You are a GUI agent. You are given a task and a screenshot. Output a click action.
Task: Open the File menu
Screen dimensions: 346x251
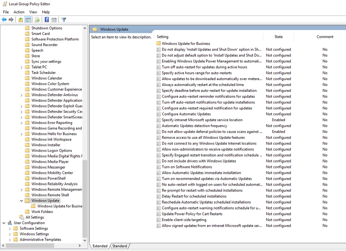[6, 12]
